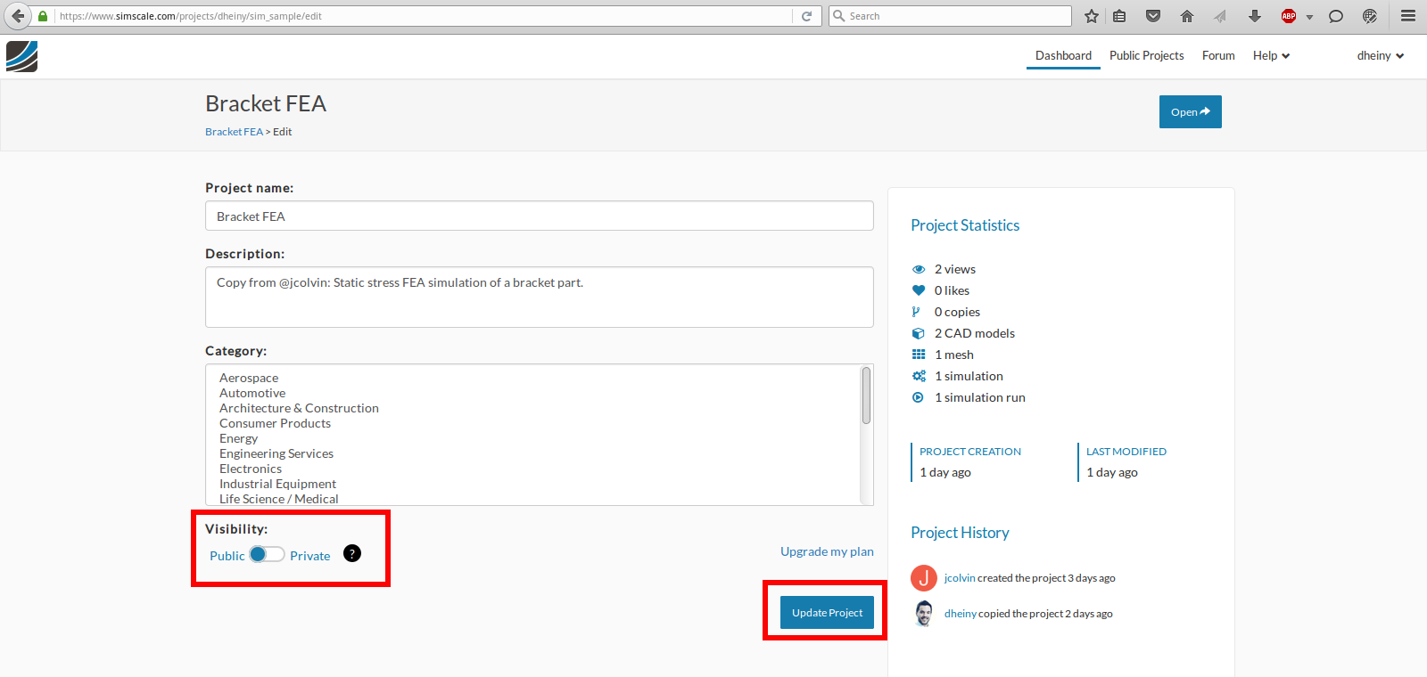
Task: Toggle the Public/Private visibility switch
Action: click(x=267, y=554)
